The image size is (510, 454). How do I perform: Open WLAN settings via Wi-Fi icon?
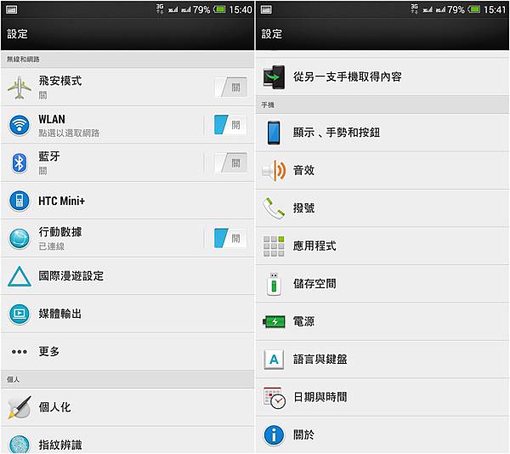[20, 125]
